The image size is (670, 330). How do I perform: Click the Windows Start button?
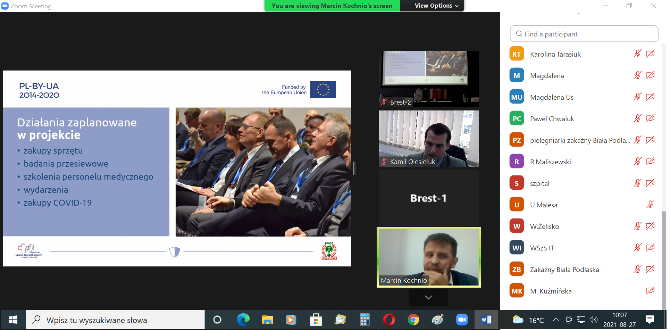click(x=13, y=320)
